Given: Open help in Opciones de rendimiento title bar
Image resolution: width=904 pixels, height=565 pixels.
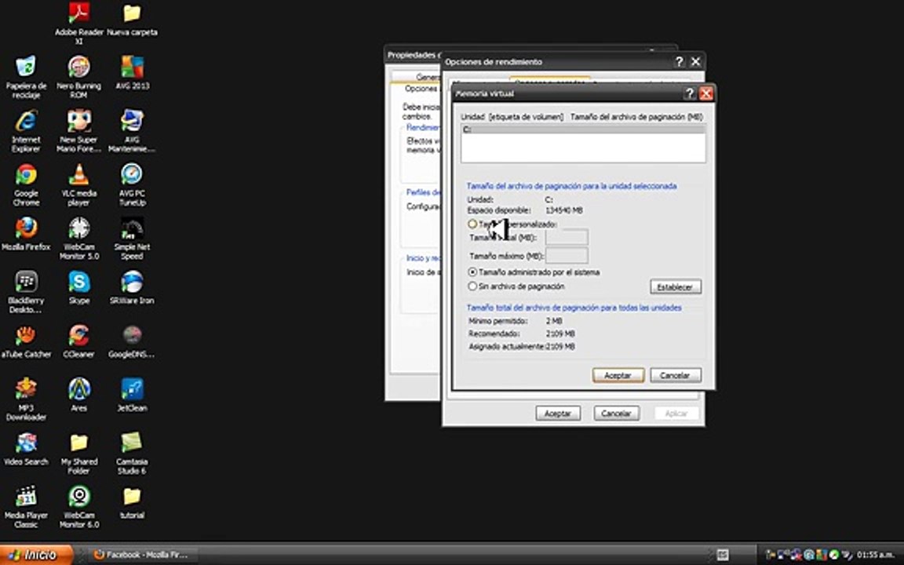Looking at the screenshot, I should point(679,62).
